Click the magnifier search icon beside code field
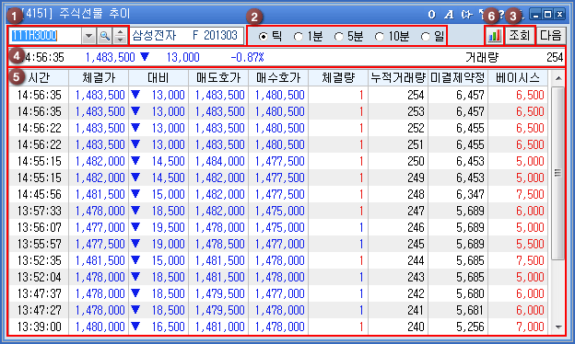The image size is (575, 344). pyautogui.click(x=105, y=36)
